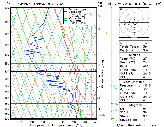Click the date 09.07.2022 06GMT header
The image size is (164, 127).
click(124, 4)
